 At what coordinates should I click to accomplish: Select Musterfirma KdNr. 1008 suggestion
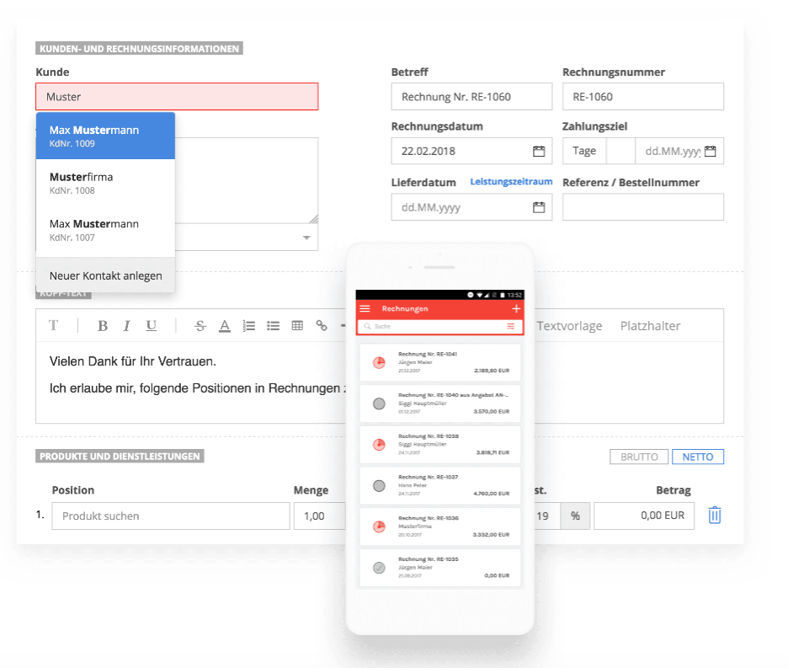click(x=105, y=183)
